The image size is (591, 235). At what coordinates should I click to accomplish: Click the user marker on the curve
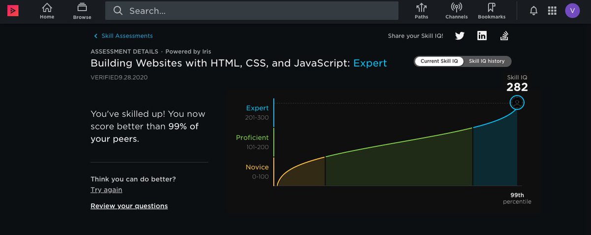click(x=517, y=102)
